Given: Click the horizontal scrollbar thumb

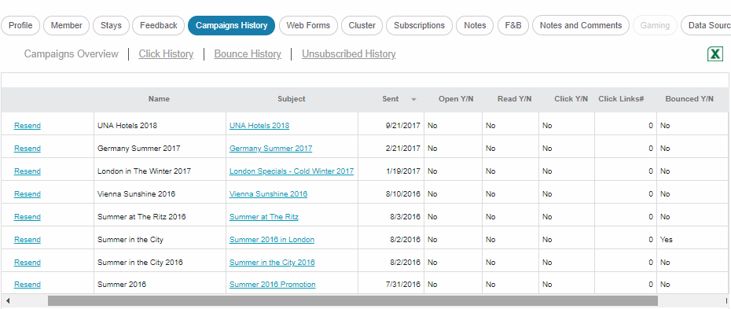Looking at the screenshot, I should point(352,300).
